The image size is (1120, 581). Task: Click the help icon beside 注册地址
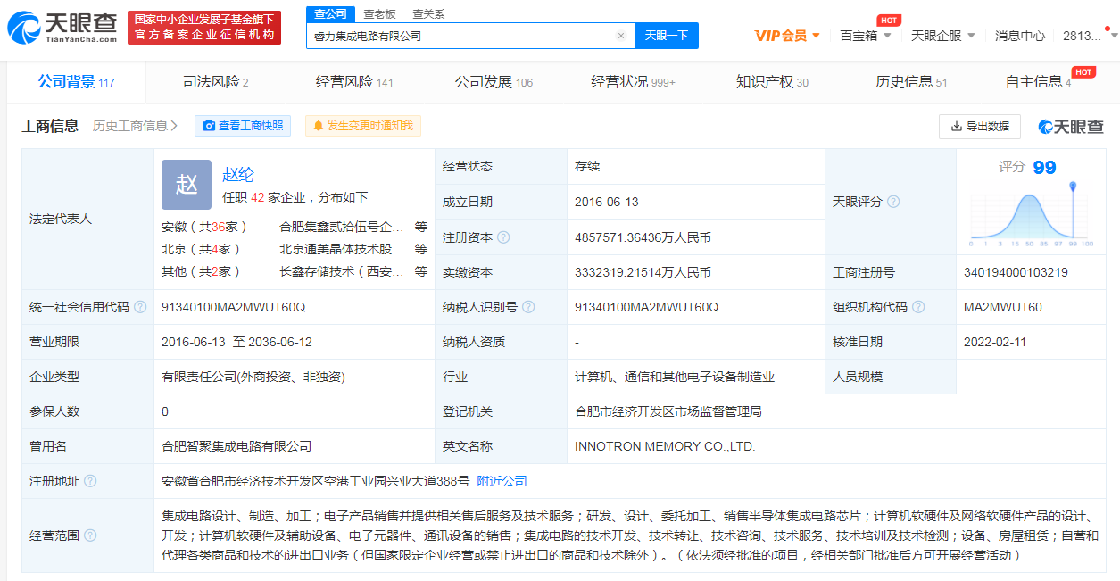click(90, 481)
